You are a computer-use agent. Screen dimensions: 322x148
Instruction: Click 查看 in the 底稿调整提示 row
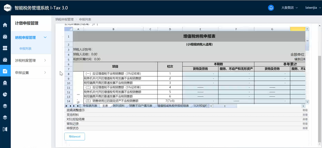(305, 110)
